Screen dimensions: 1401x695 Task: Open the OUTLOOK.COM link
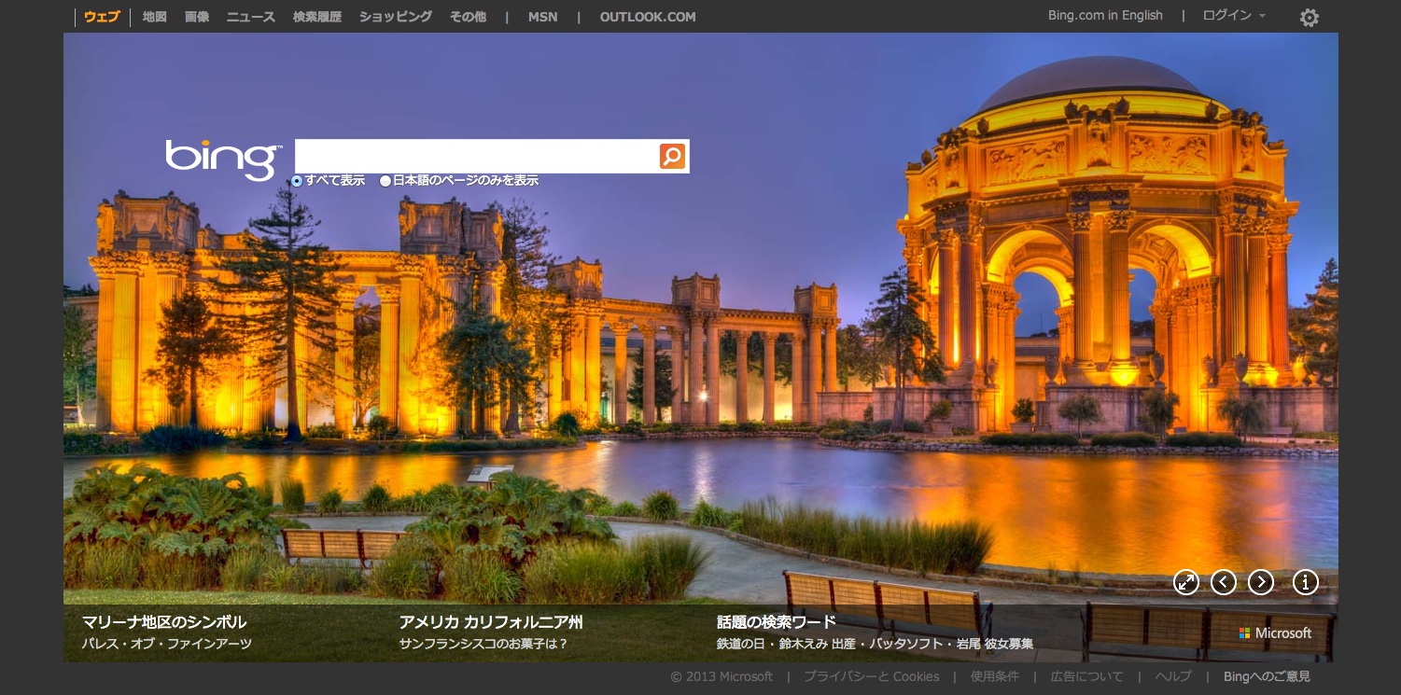pos(648,17)
